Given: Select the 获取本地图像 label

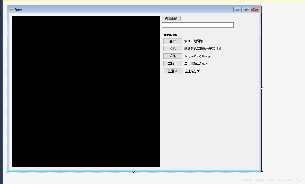Looking at the screenshot, I should (x=193, y=41).
